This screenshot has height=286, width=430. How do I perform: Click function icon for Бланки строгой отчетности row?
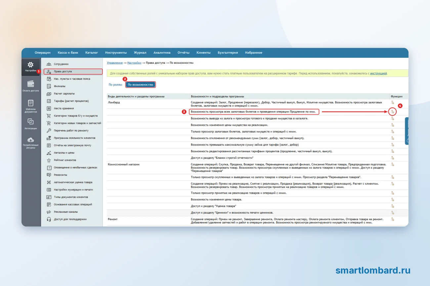[393, 158]
